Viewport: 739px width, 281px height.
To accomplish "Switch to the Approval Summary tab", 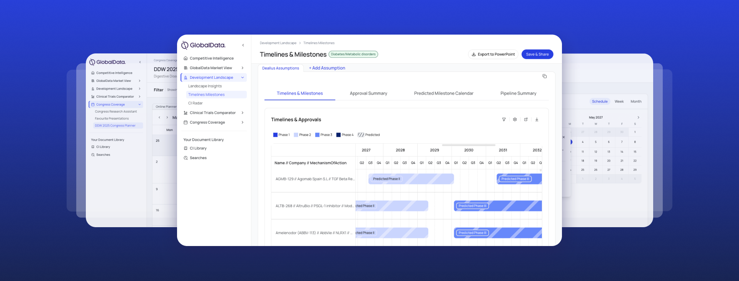I will tap(368, 93).
